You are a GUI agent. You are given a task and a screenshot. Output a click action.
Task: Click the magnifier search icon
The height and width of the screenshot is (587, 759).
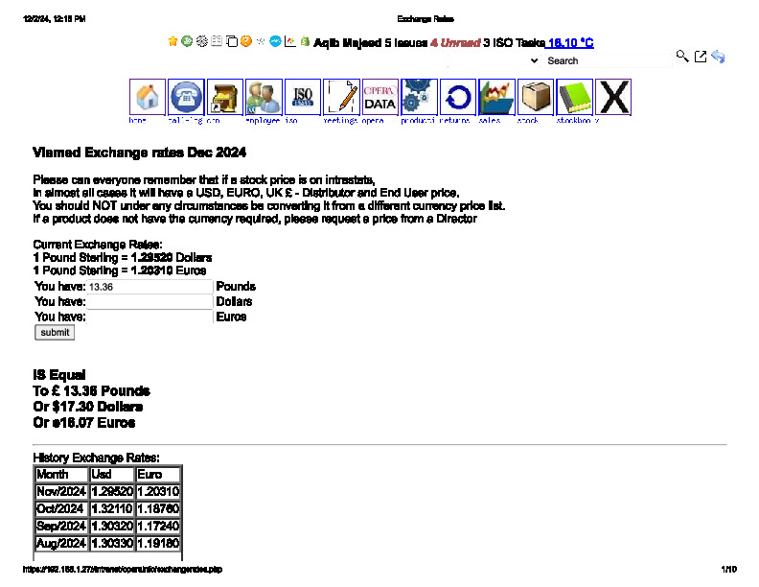click(x=682, y=57)
